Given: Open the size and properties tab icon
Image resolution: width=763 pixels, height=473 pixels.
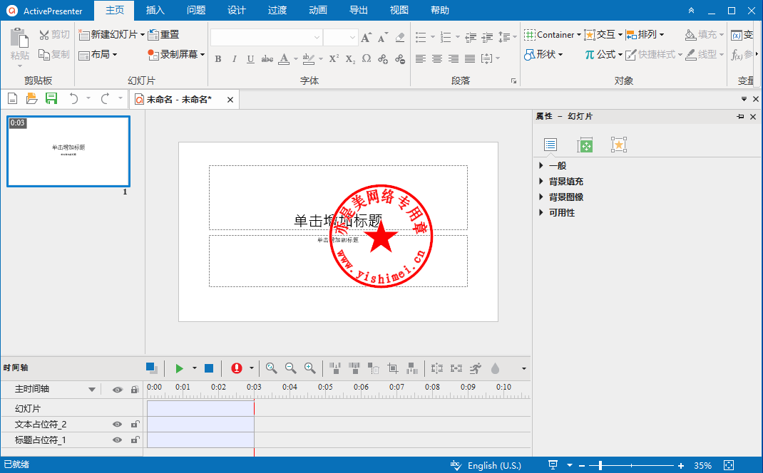Looking at the screenshot, I should tap(585, 145).
